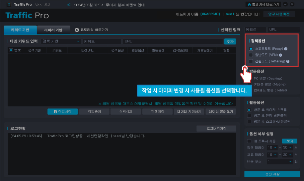The height and width of the screenshot is (181, 304).
Task: Toggle 방문 후 랜딩 버튼클릭 checkbox
Action: pos(249,116)
